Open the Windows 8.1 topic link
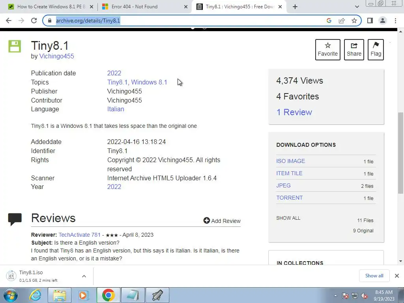The image size is (404, 303). 149,82
